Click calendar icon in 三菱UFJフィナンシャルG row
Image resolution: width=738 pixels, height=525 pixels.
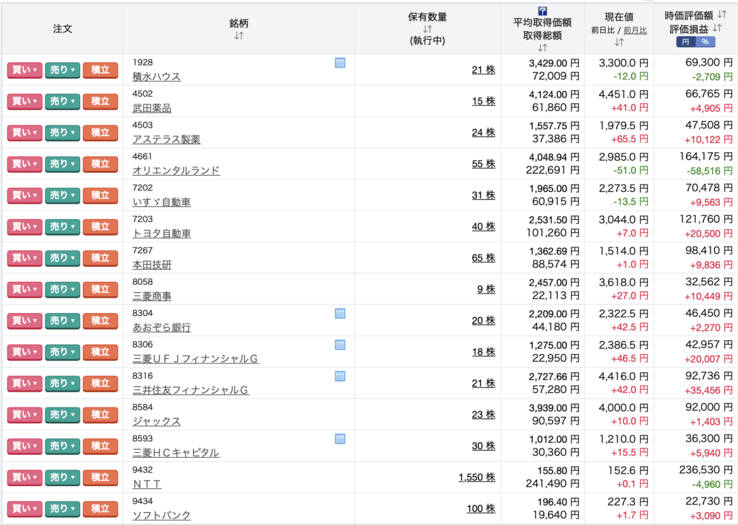pyautogui.click(x=340, y=345)
